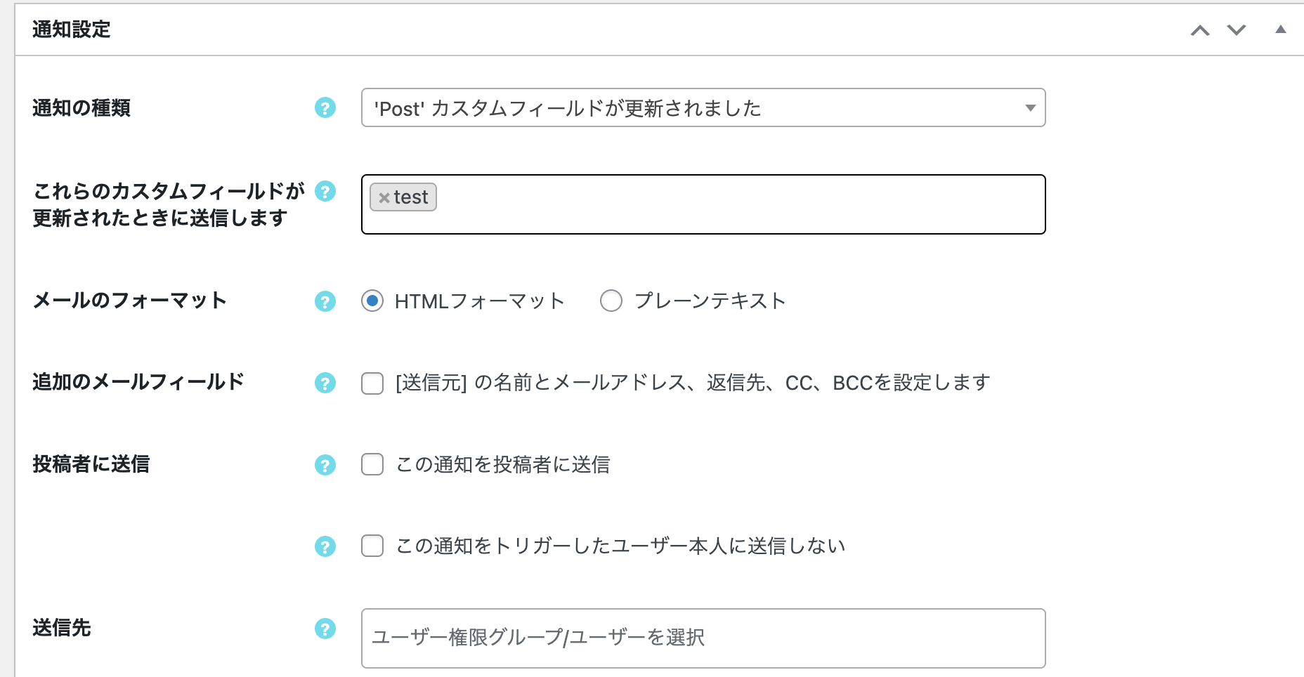Click 送信先 user selection field
The image size is (1304, 677).
703,638
